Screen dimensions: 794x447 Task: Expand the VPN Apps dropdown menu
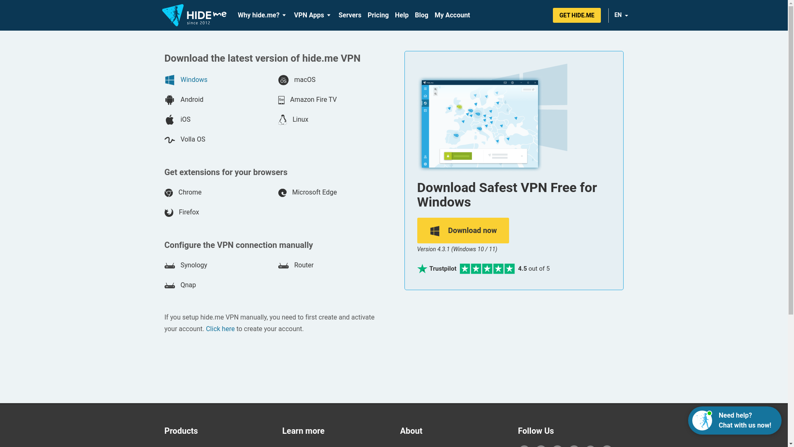pos(312,15)
